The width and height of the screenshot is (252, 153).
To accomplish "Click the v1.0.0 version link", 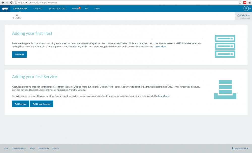I will click(x=7, y=148).
